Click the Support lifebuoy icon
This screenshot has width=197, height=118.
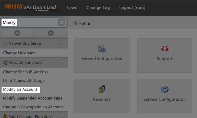(165, 49)
